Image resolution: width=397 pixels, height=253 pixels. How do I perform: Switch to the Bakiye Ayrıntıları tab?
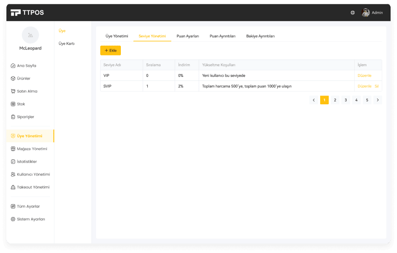tap(260, 36)
